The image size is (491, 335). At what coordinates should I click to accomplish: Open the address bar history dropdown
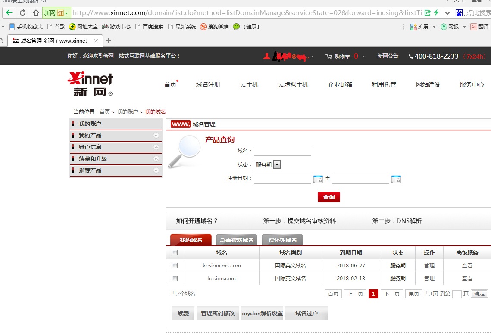[447, 13]
